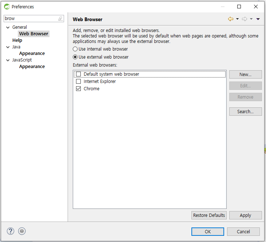Close the Preferences window
Screen dimensions: 266x242
pos(256,7)
